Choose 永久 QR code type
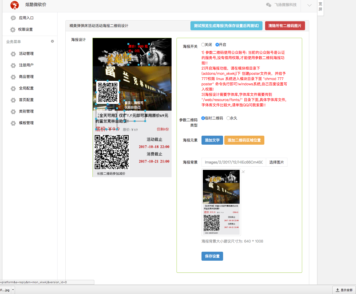The width and height of the screenshot is (356, 294). (228, 118)
